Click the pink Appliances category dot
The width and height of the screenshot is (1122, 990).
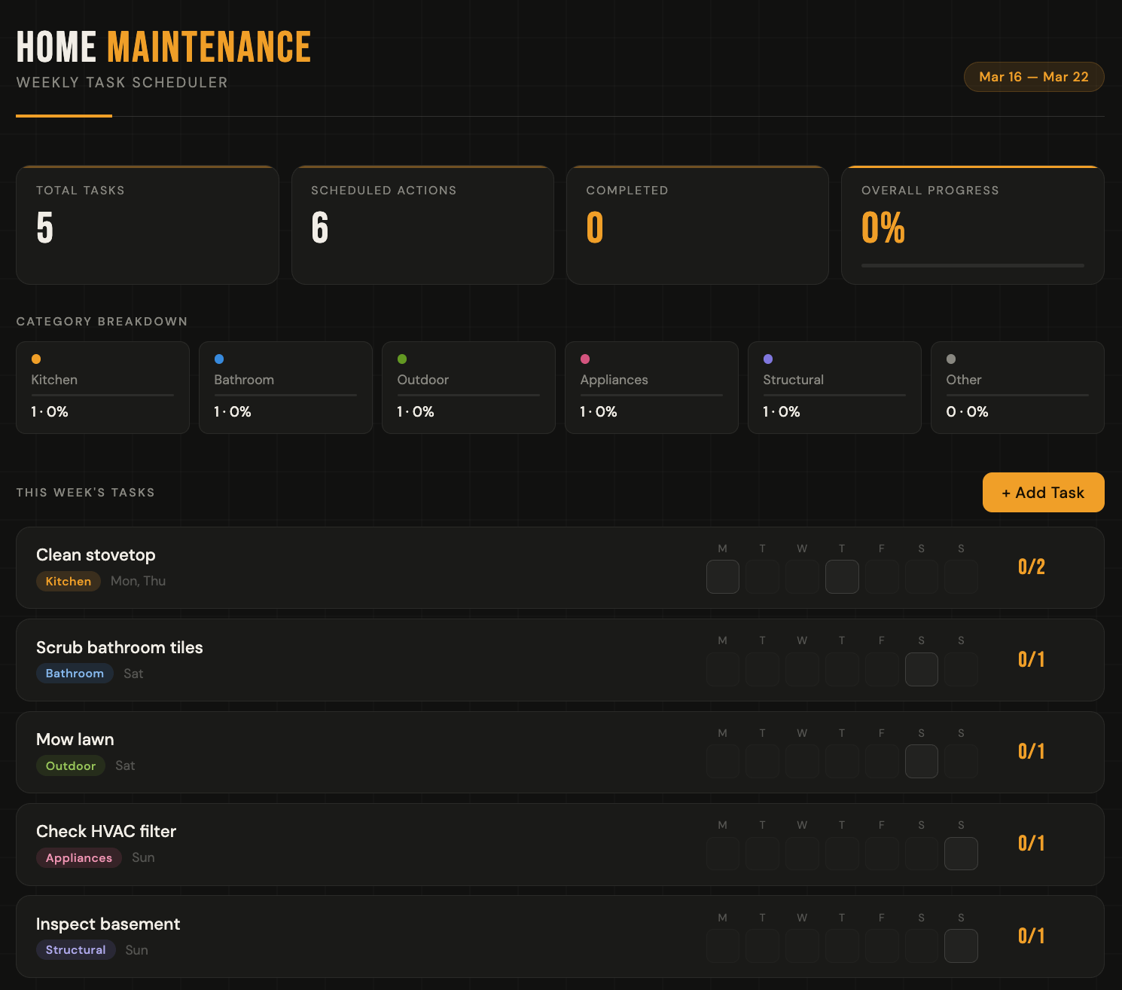click(585, 359)
